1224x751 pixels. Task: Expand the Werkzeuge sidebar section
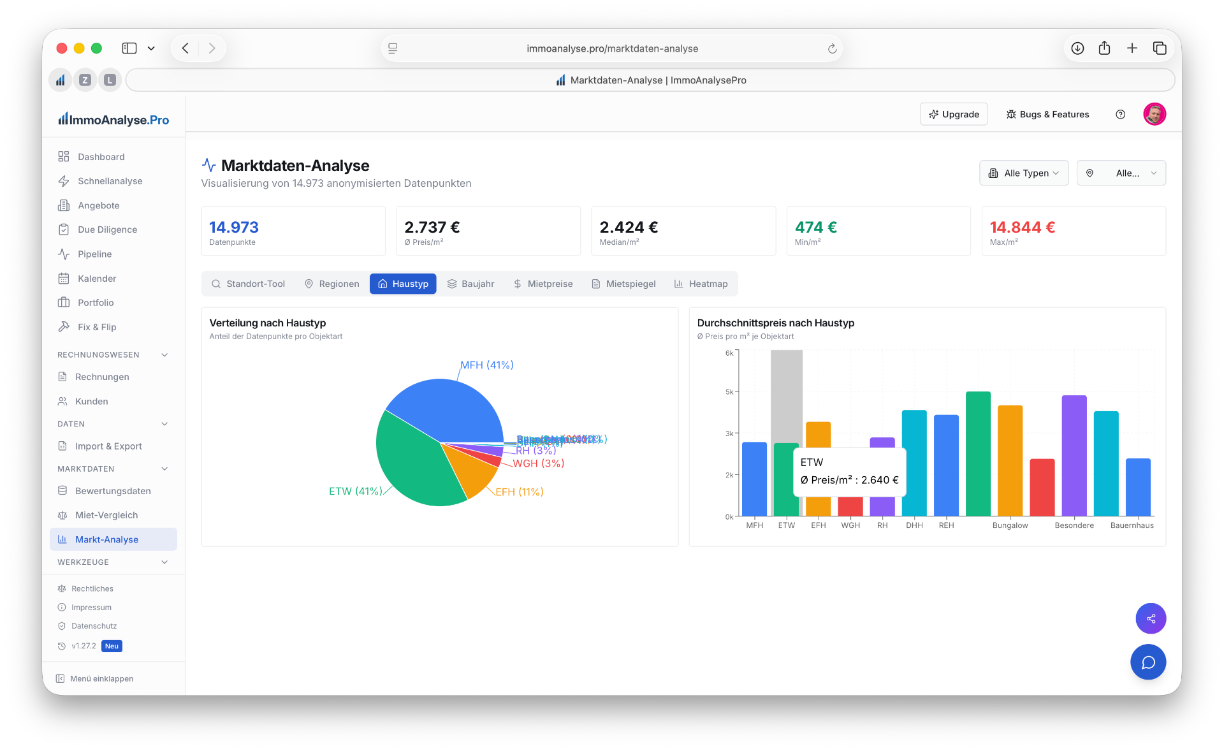113,562
